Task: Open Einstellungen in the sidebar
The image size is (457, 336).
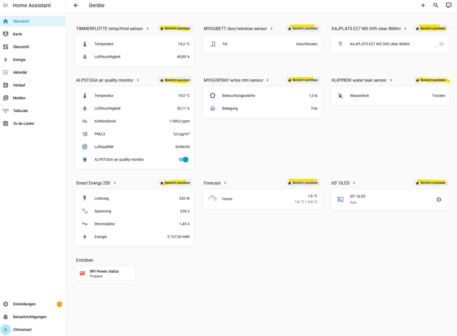Action: [x=24, y=304]
